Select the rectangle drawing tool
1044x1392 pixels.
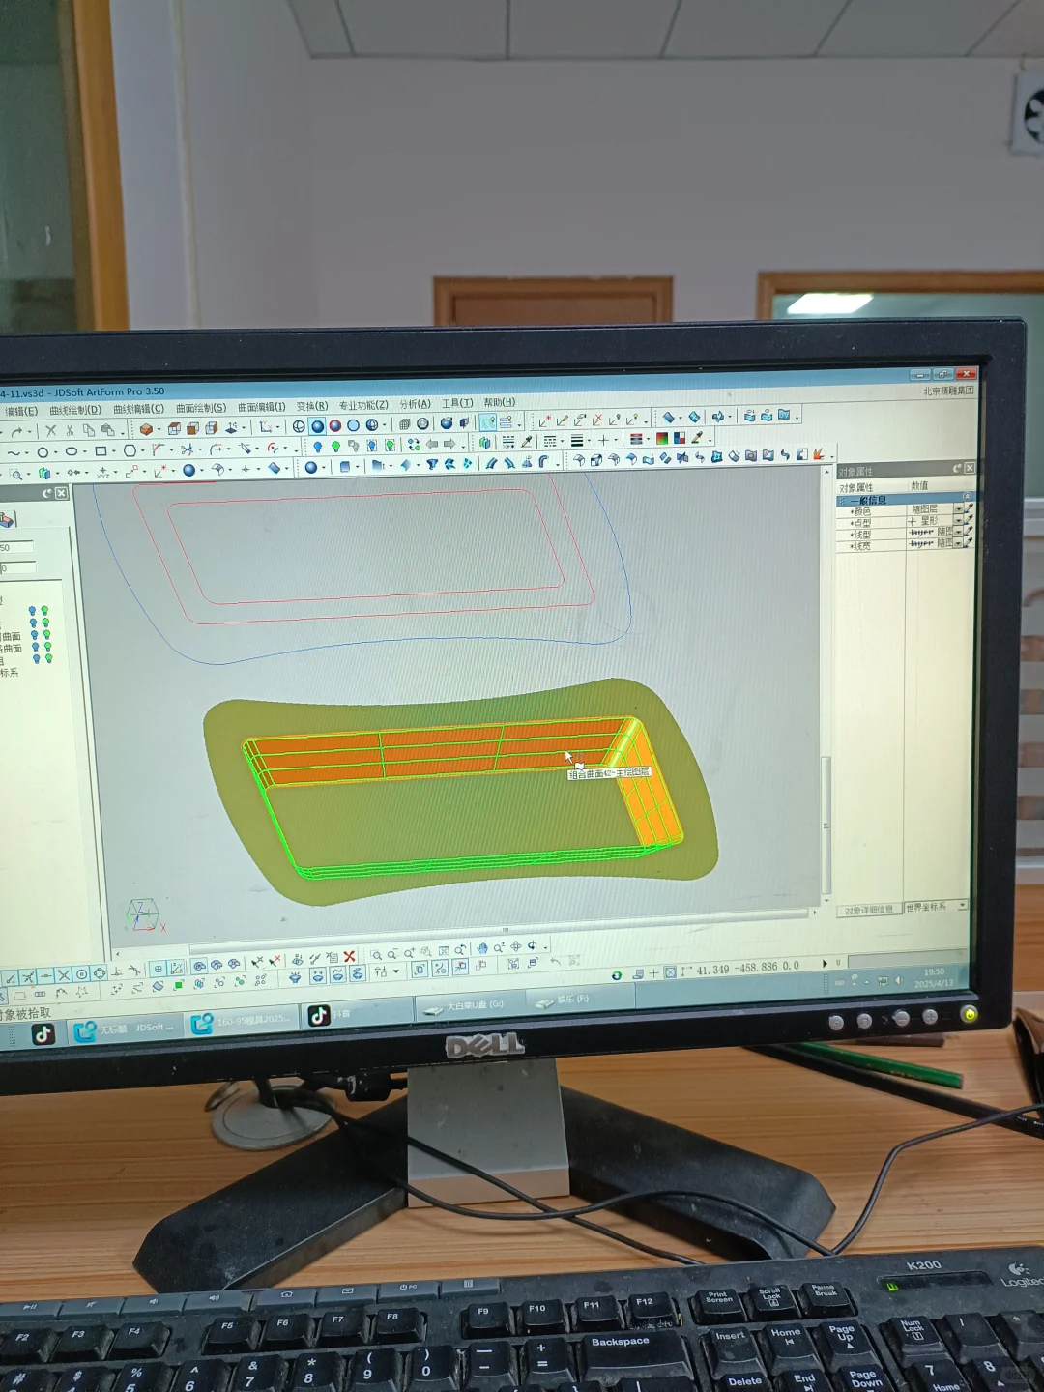coord(101,450)
